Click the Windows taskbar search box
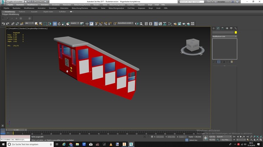This screenshot has height=147, width=263. point(30,144)
